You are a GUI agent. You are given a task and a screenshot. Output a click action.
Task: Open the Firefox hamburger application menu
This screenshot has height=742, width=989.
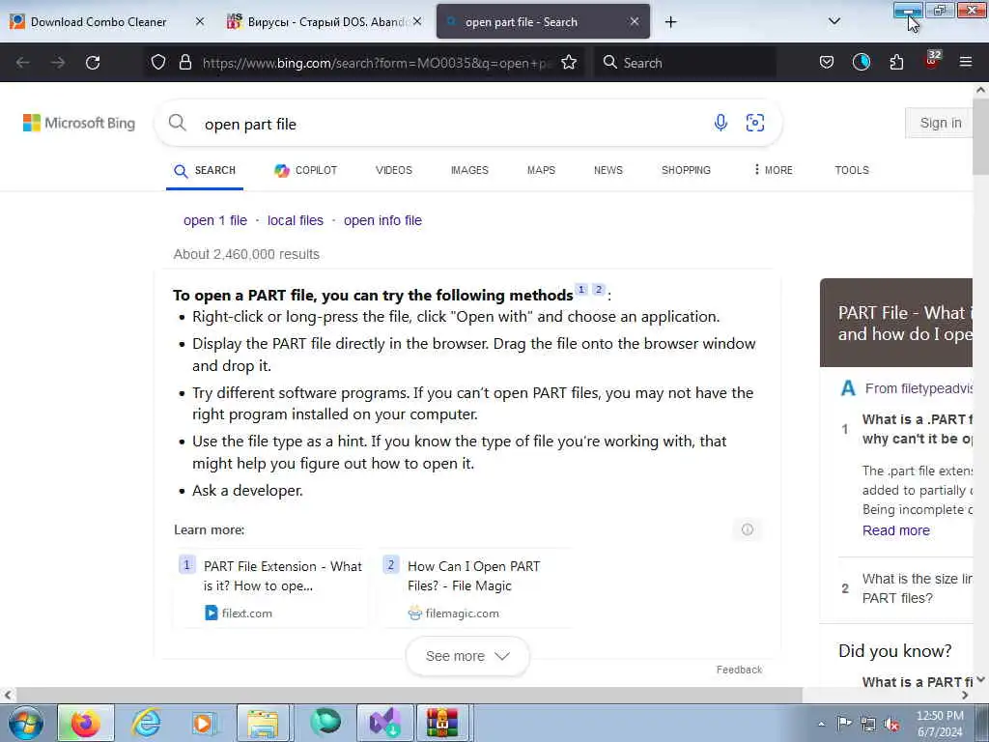[x=966, y=62]
